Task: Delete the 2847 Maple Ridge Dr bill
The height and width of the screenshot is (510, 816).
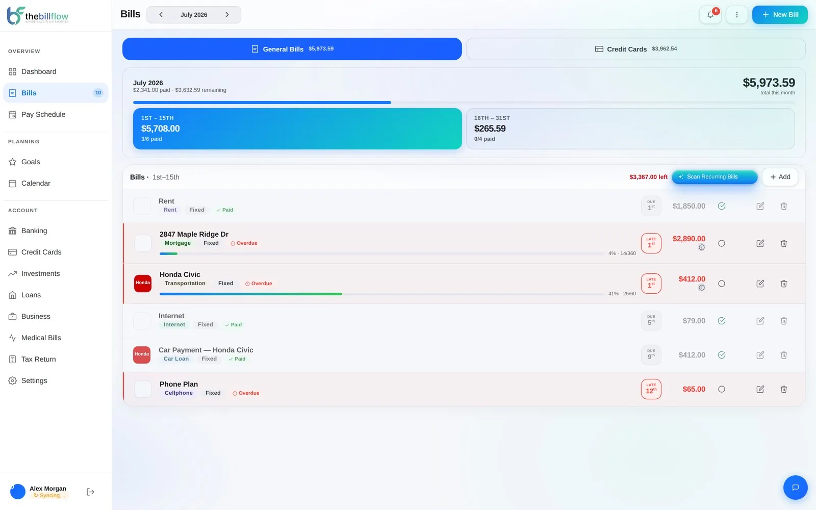Action: (784, 243)
